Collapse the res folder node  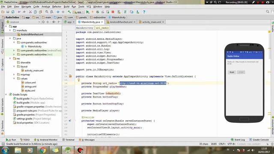point(10,59)
